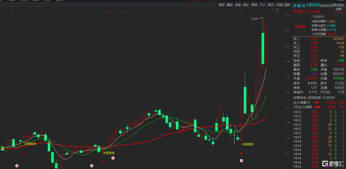Open the F10 company information page
The width and height of the screenshot is (346, 169).
[262, 5]
